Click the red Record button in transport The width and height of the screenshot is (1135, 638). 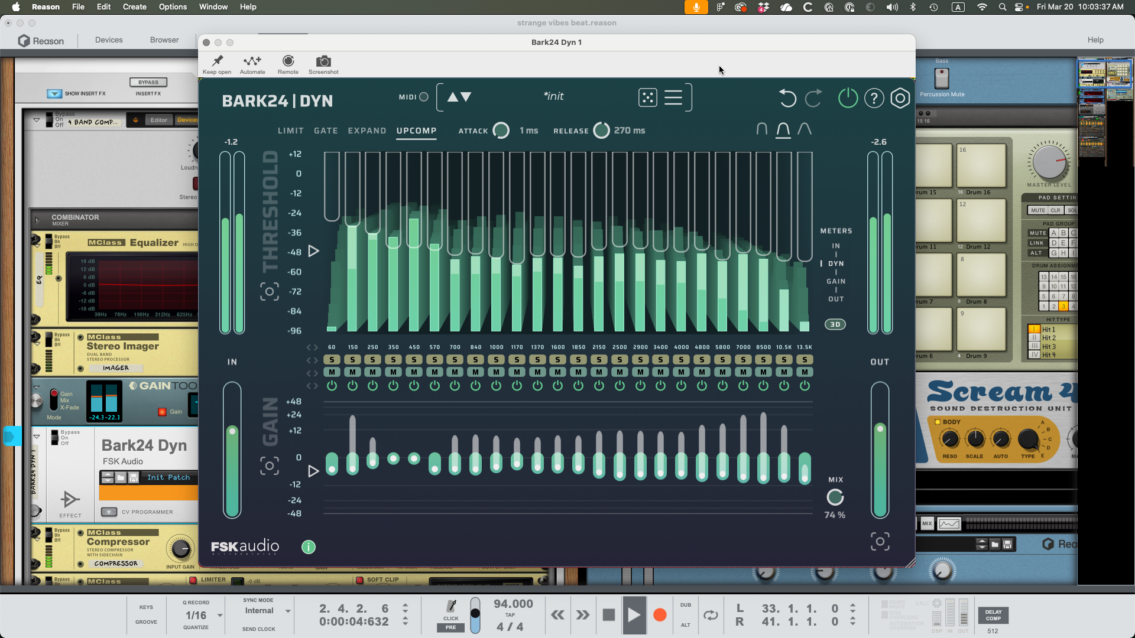click(x=660, y=615)
